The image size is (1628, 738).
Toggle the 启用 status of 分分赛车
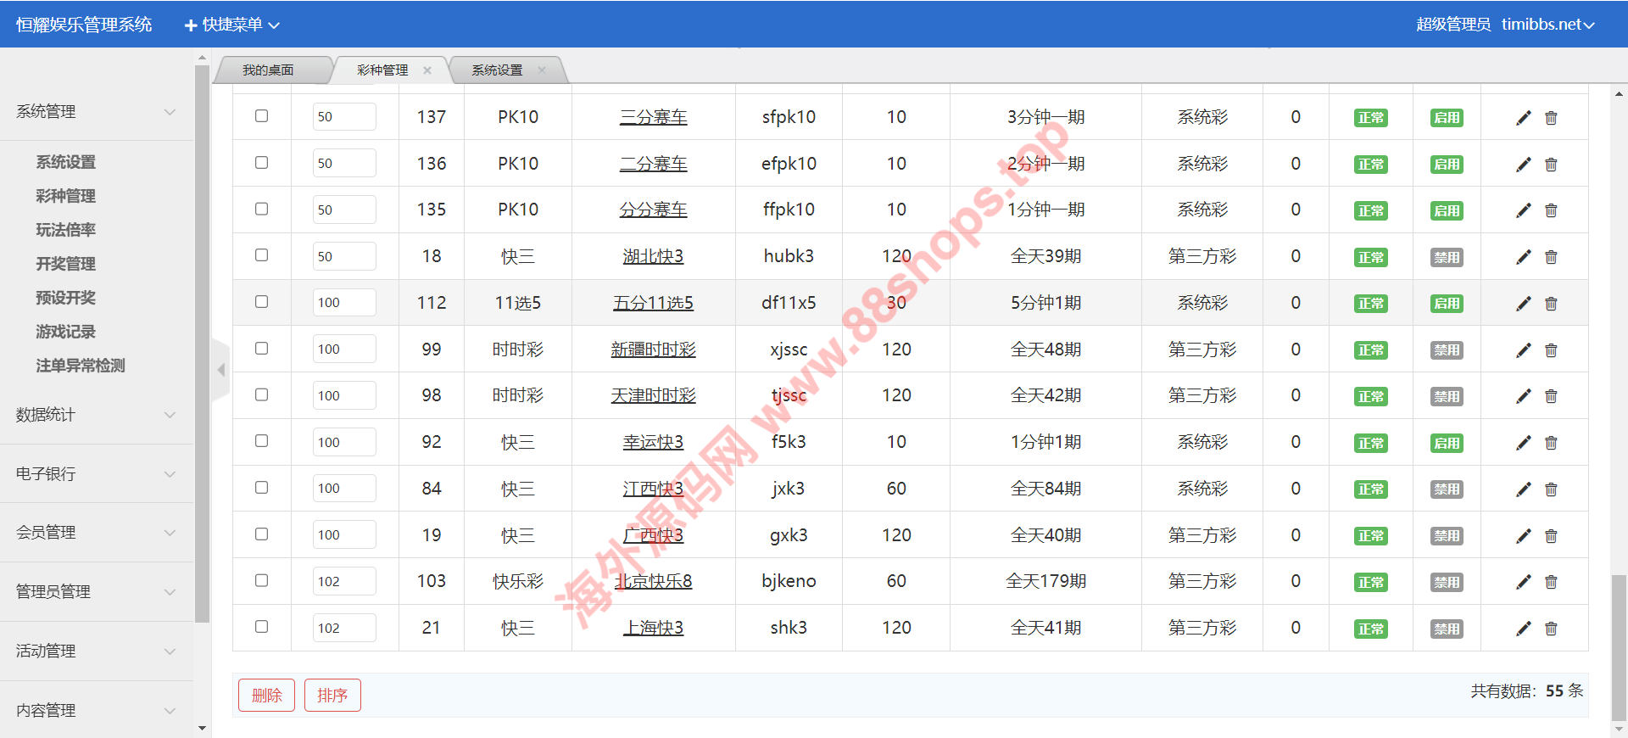point(1446,211)
